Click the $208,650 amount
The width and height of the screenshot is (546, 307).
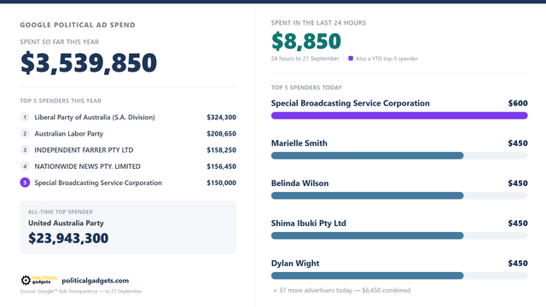click(x=222, y=134)
